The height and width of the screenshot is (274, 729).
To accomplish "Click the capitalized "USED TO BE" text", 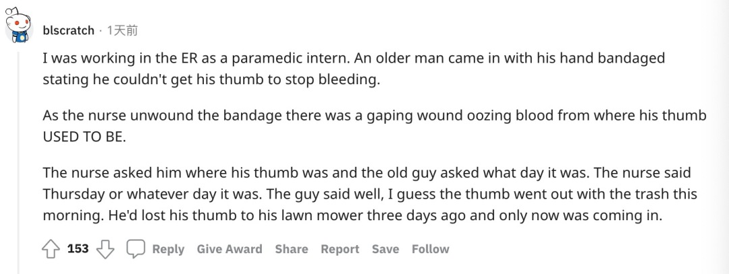I will [84, 137].
